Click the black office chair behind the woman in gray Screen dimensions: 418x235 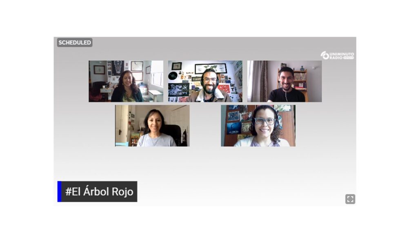tap(172, 135)
